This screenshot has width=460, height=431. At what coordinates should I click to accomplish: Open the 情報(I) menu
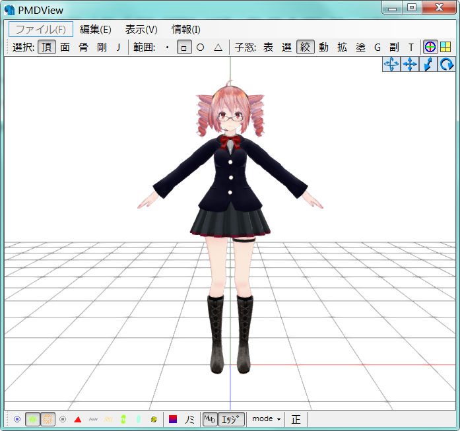coord(185,29)
